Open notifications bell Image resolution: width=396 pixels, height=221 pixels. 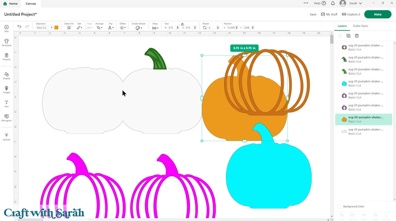click(333, 3)
